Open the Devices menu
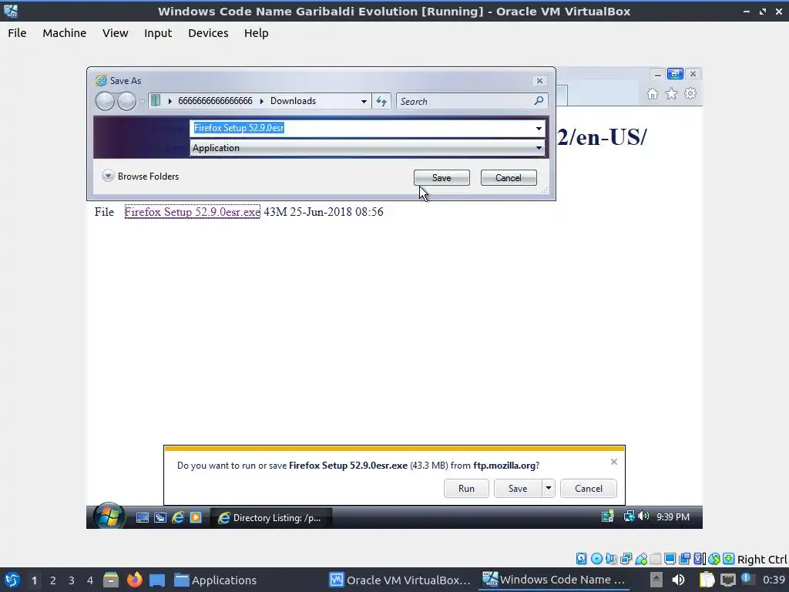Viewport: 789px width, 592px height. coord(208,33)
